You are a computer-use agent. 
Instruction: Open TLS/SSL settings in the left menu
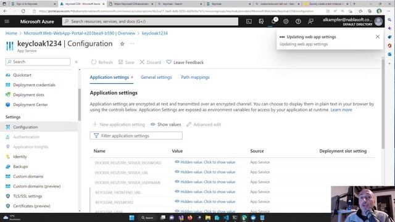tap(27, 196)
